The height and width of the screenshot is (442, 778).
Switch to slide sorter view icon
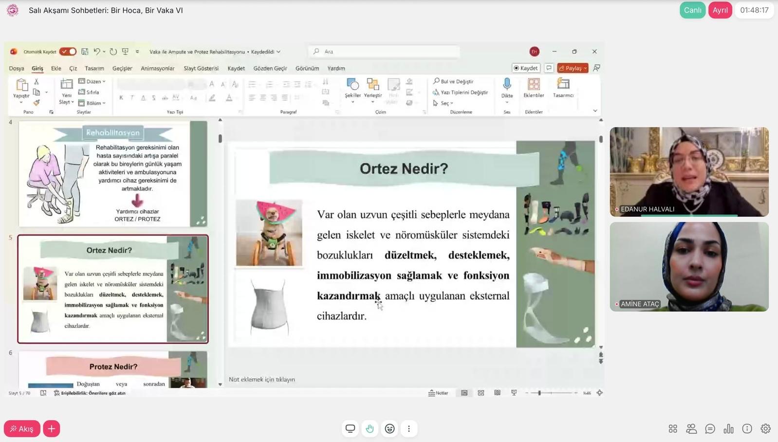[x=481, y=393]
